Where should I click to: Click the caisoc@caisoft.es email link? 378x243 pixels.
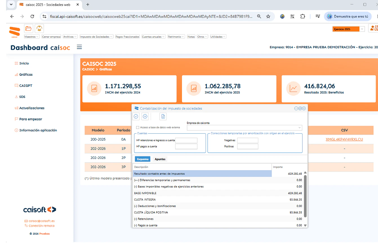39,221
